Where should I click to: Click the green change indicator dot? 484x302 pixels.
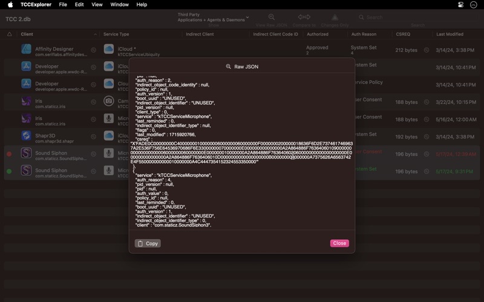(9, 171)
